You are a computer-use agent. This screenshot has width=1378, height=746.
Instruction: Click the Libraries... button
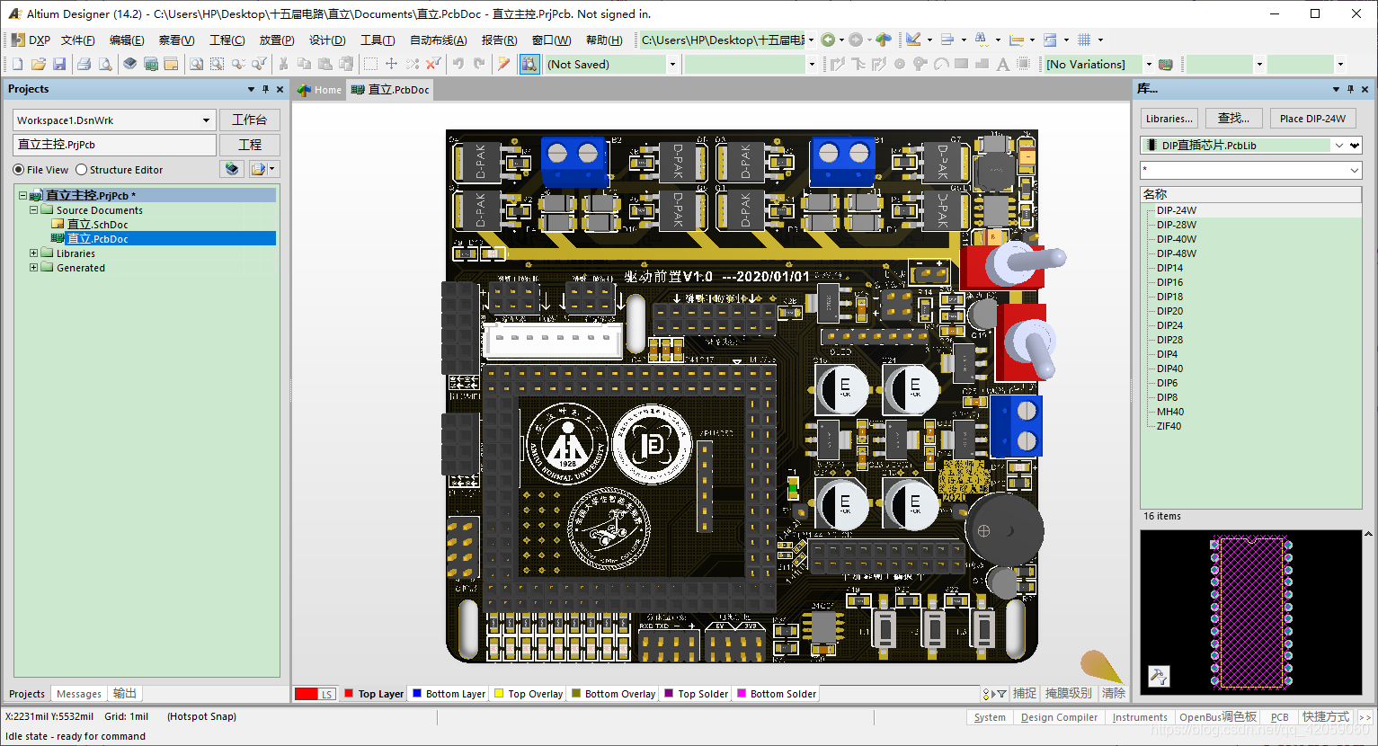(x=1169, y=119)
